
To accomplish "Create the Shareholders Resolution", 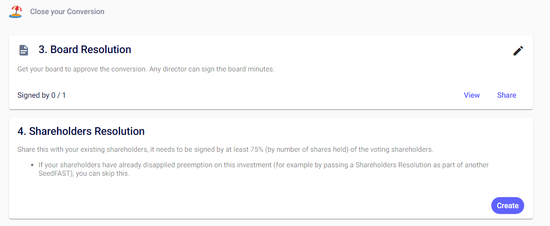I will click(507, 206).
